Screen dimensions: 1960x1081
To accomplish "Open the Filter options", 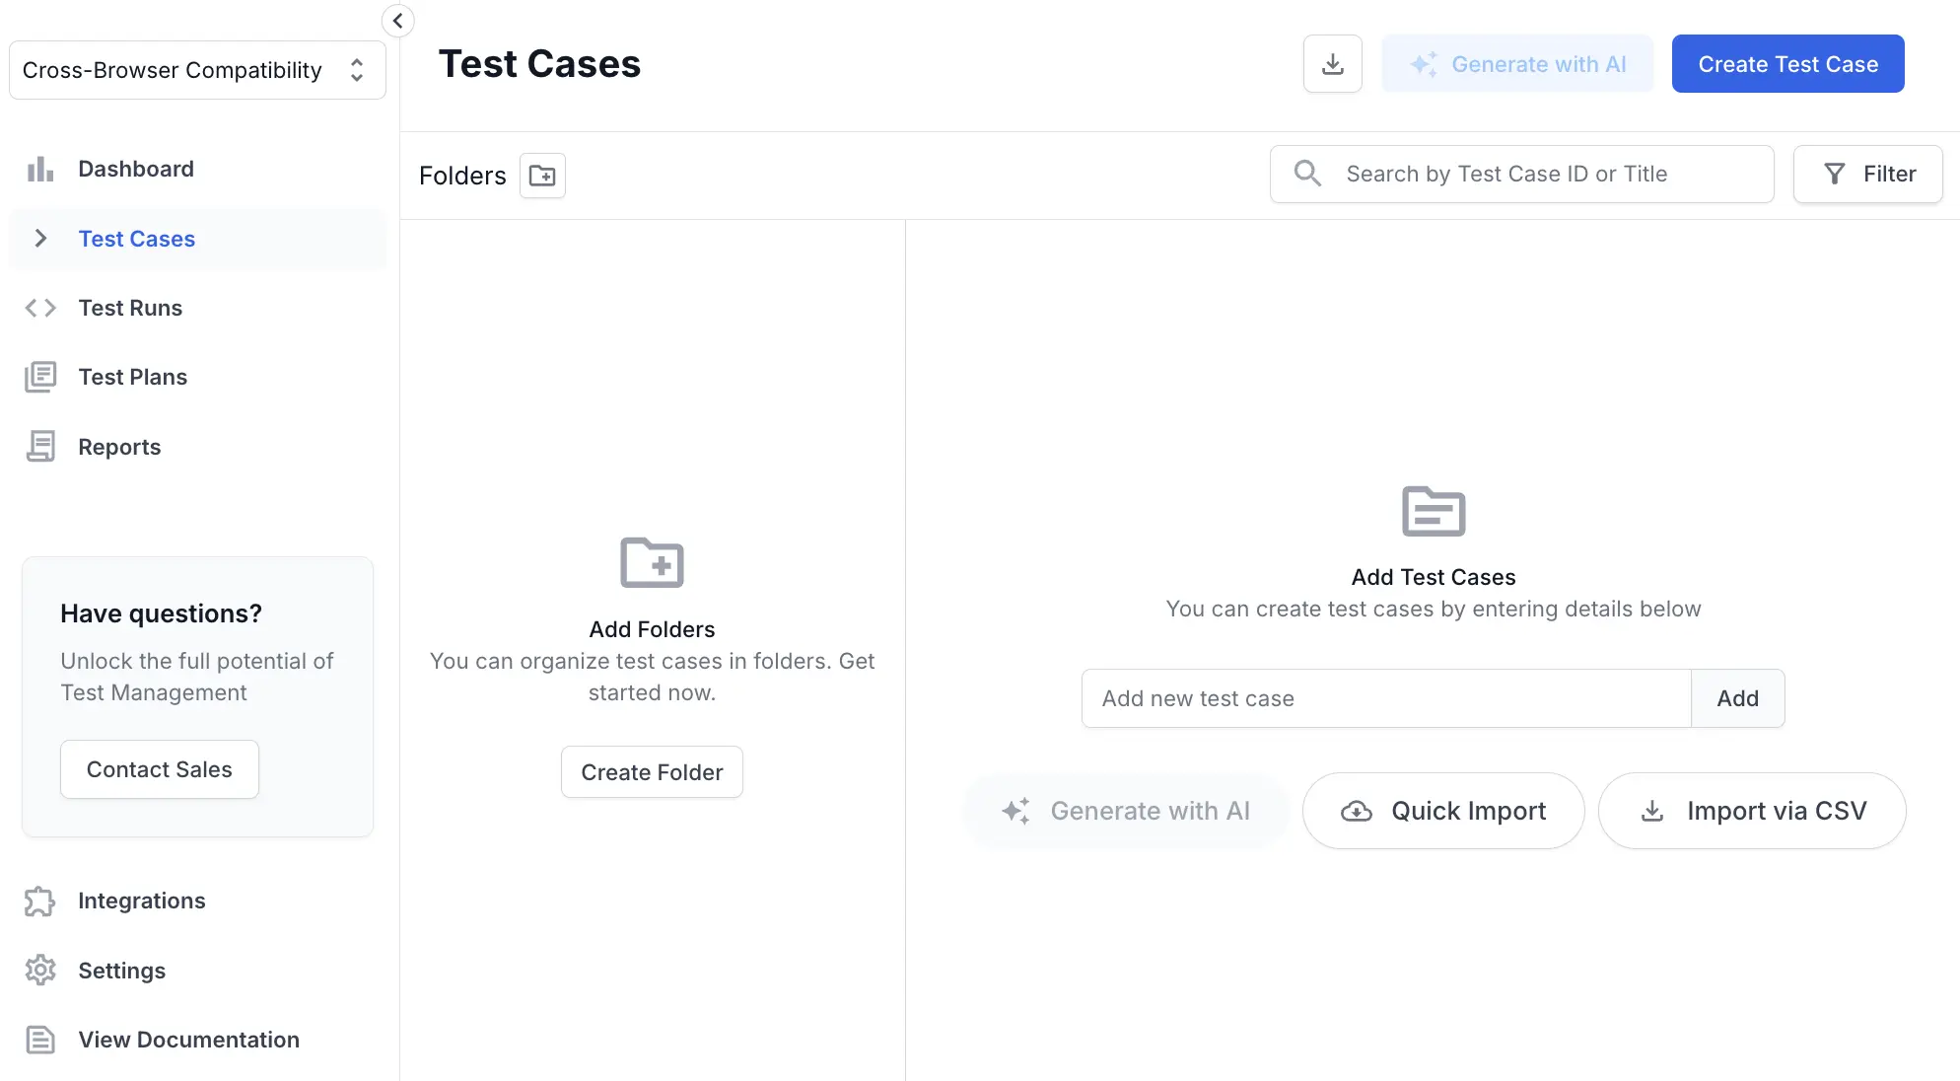I will 1867,175.
